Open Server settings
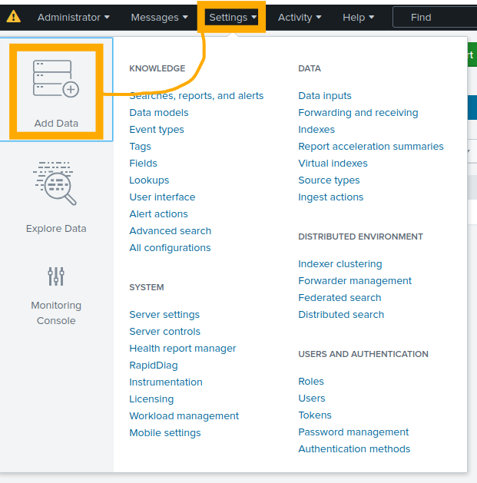Viewport: 477px width, 483px height. click(x=164, y=315)
